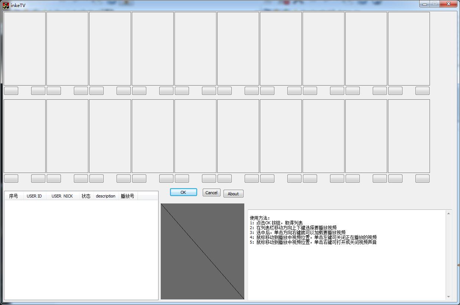Click the empty user list area
The height and width of the screenshot is (305, 460).
coord(81,249)
